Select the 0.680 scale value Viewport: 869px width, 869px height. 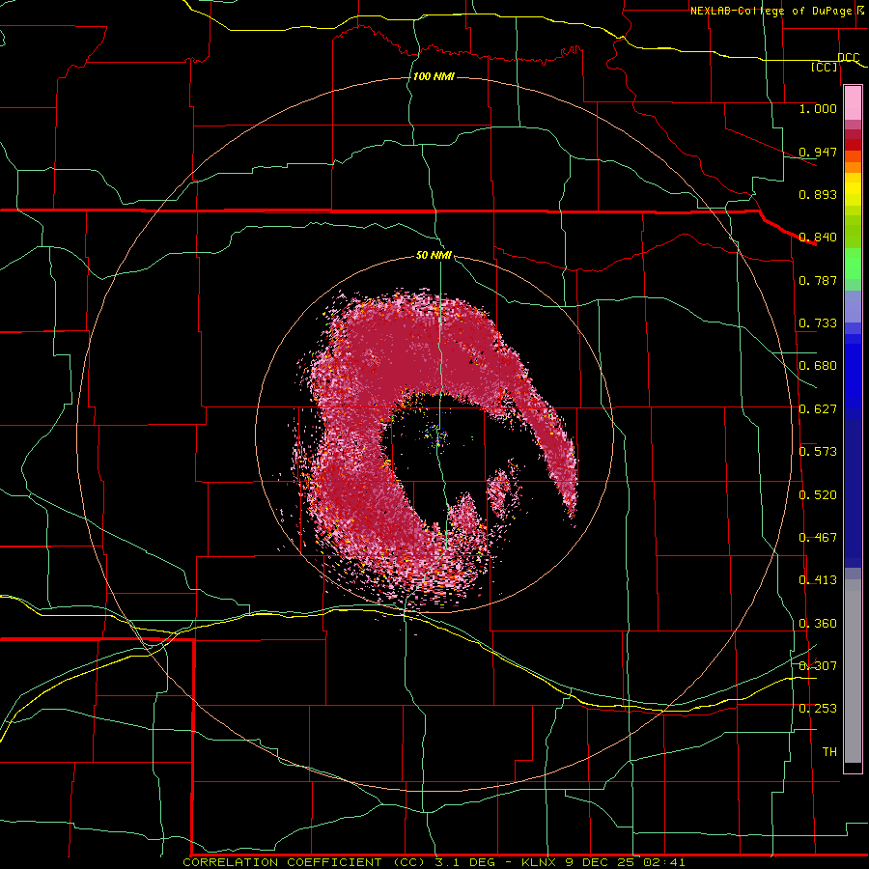(x=818, y=366)
